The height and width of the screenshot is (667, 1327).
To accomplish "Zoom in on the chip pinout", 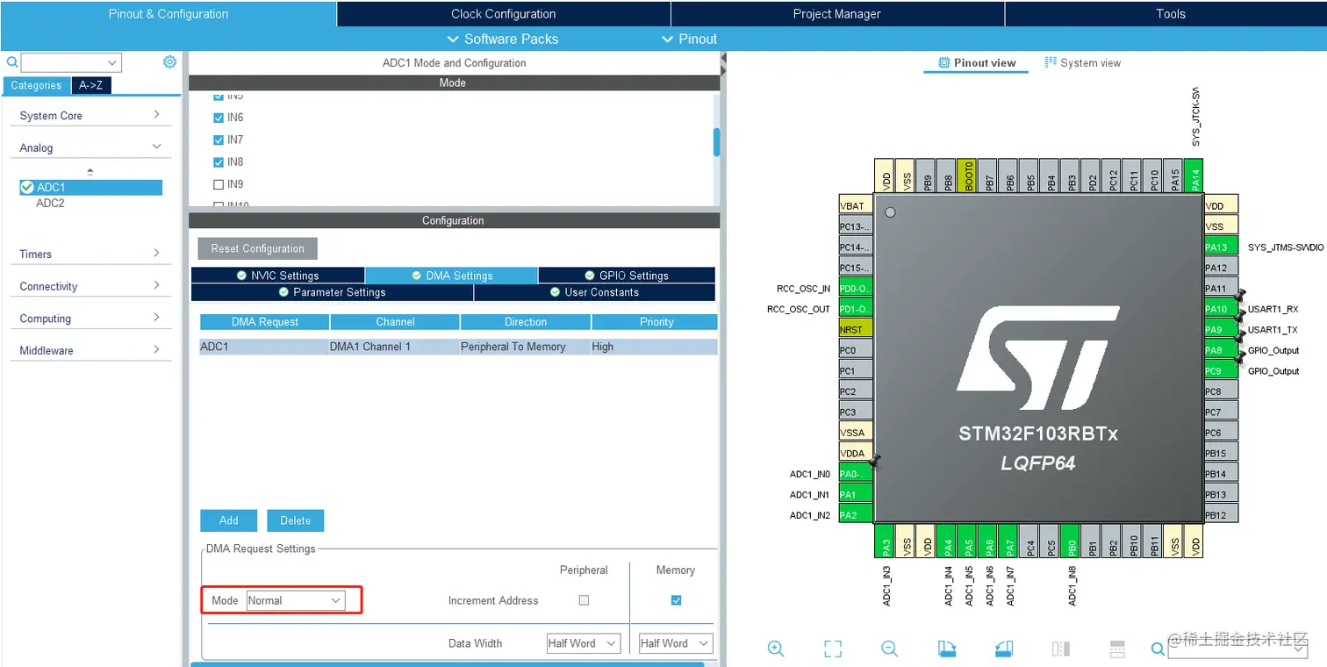I will pyautogui.click(x=776, y=649).
